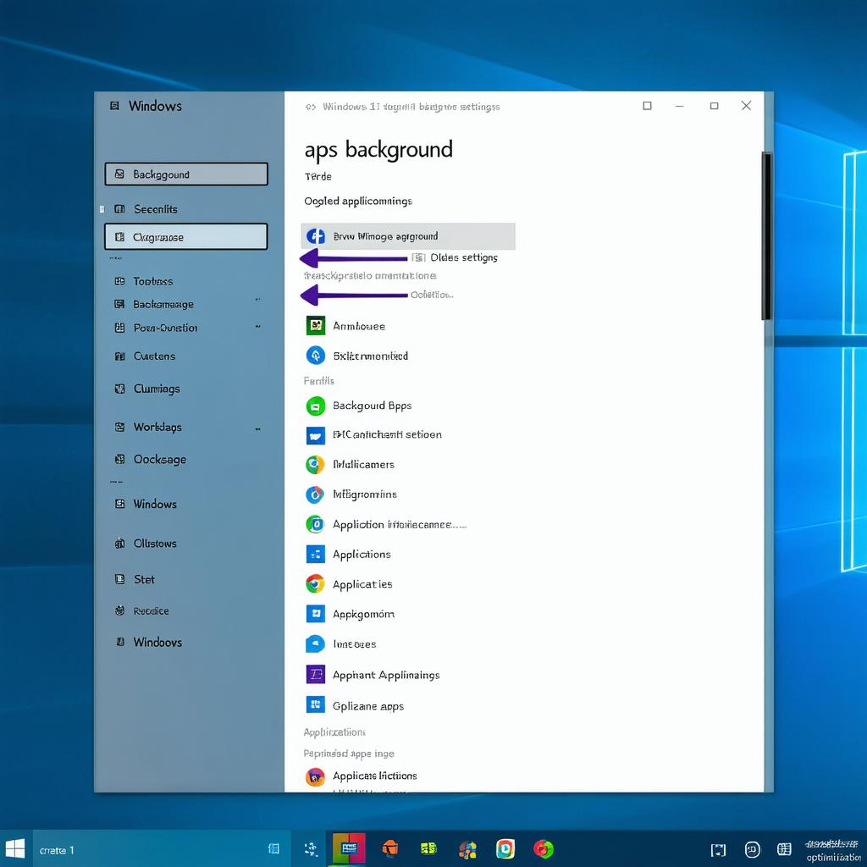Click the blue Bxlitcrmonitied circle icon

pyautogui.click(x=315, y=356)
